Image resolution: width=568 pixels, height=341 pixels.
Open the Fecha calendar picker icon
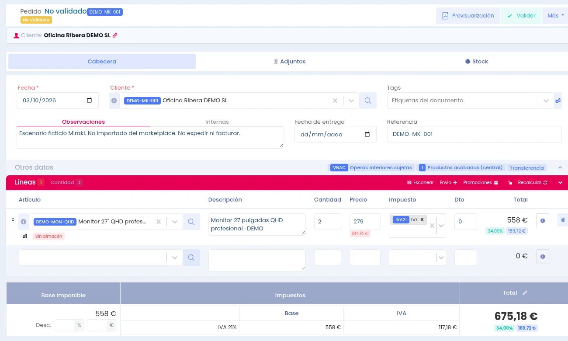(x=90, y=100)
